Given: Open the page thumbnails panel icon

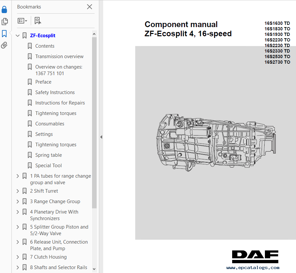Looking at the screenshot, I should (5, 22).
